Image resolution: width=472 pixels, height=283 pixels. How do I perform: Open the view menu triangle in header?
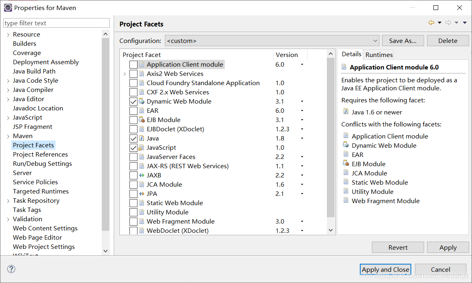[465, 22]
